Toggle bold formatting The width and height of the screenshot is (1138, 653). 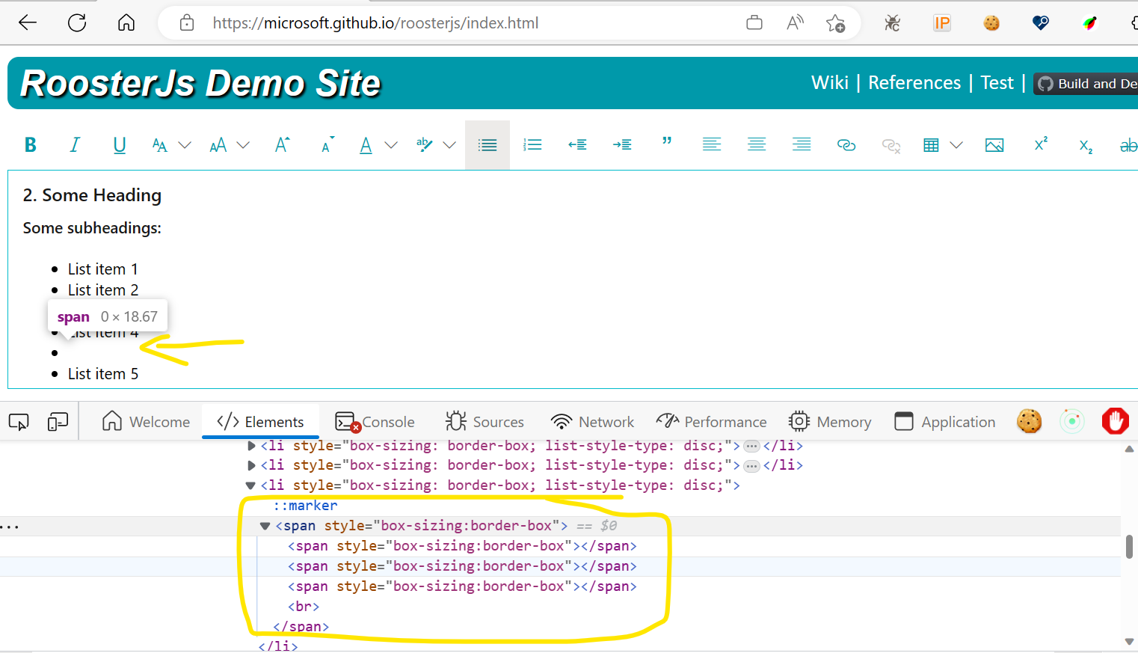click(x=30, y=144)
